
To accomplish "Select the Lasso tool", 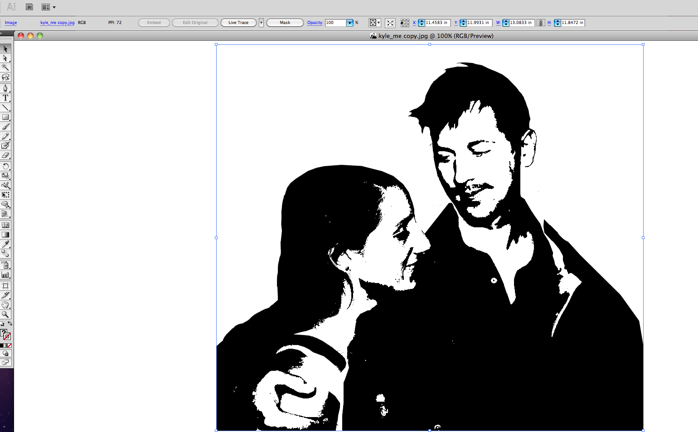I will pyautogui.click(x=5, y=77).
